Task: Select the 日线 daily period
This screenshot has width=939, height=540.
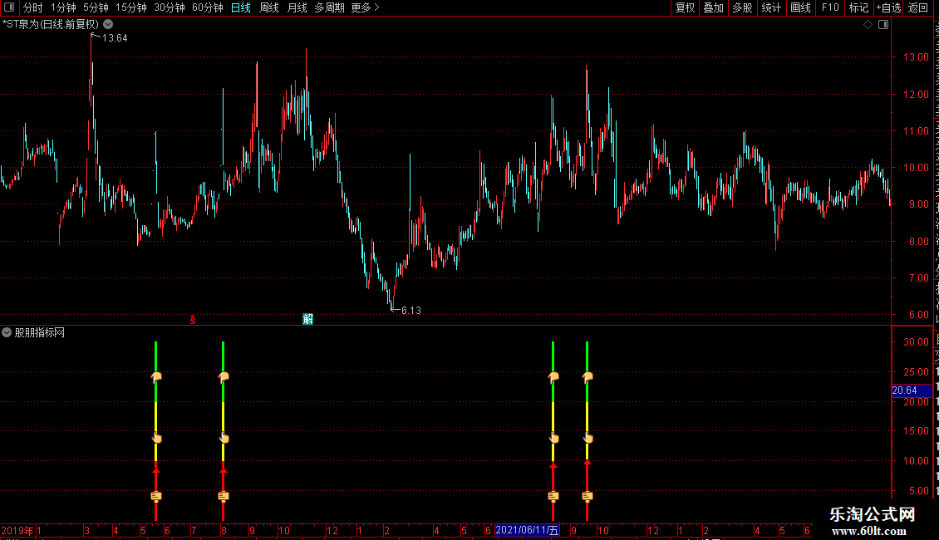Action: [241, 7]
